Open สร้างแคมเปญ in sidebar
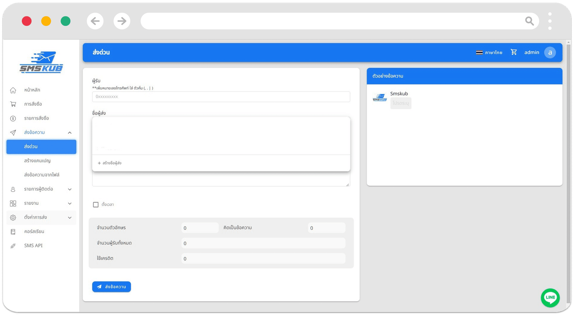 [x=37, y=161]
